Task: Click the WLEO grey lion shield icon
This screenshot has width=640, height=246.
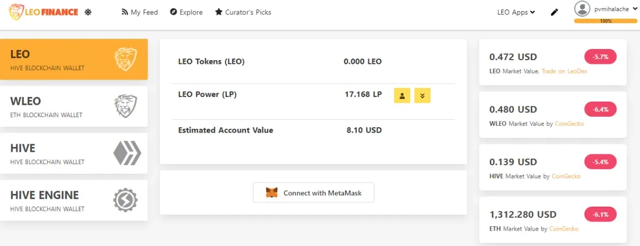Action: click(x=125, y=106)
